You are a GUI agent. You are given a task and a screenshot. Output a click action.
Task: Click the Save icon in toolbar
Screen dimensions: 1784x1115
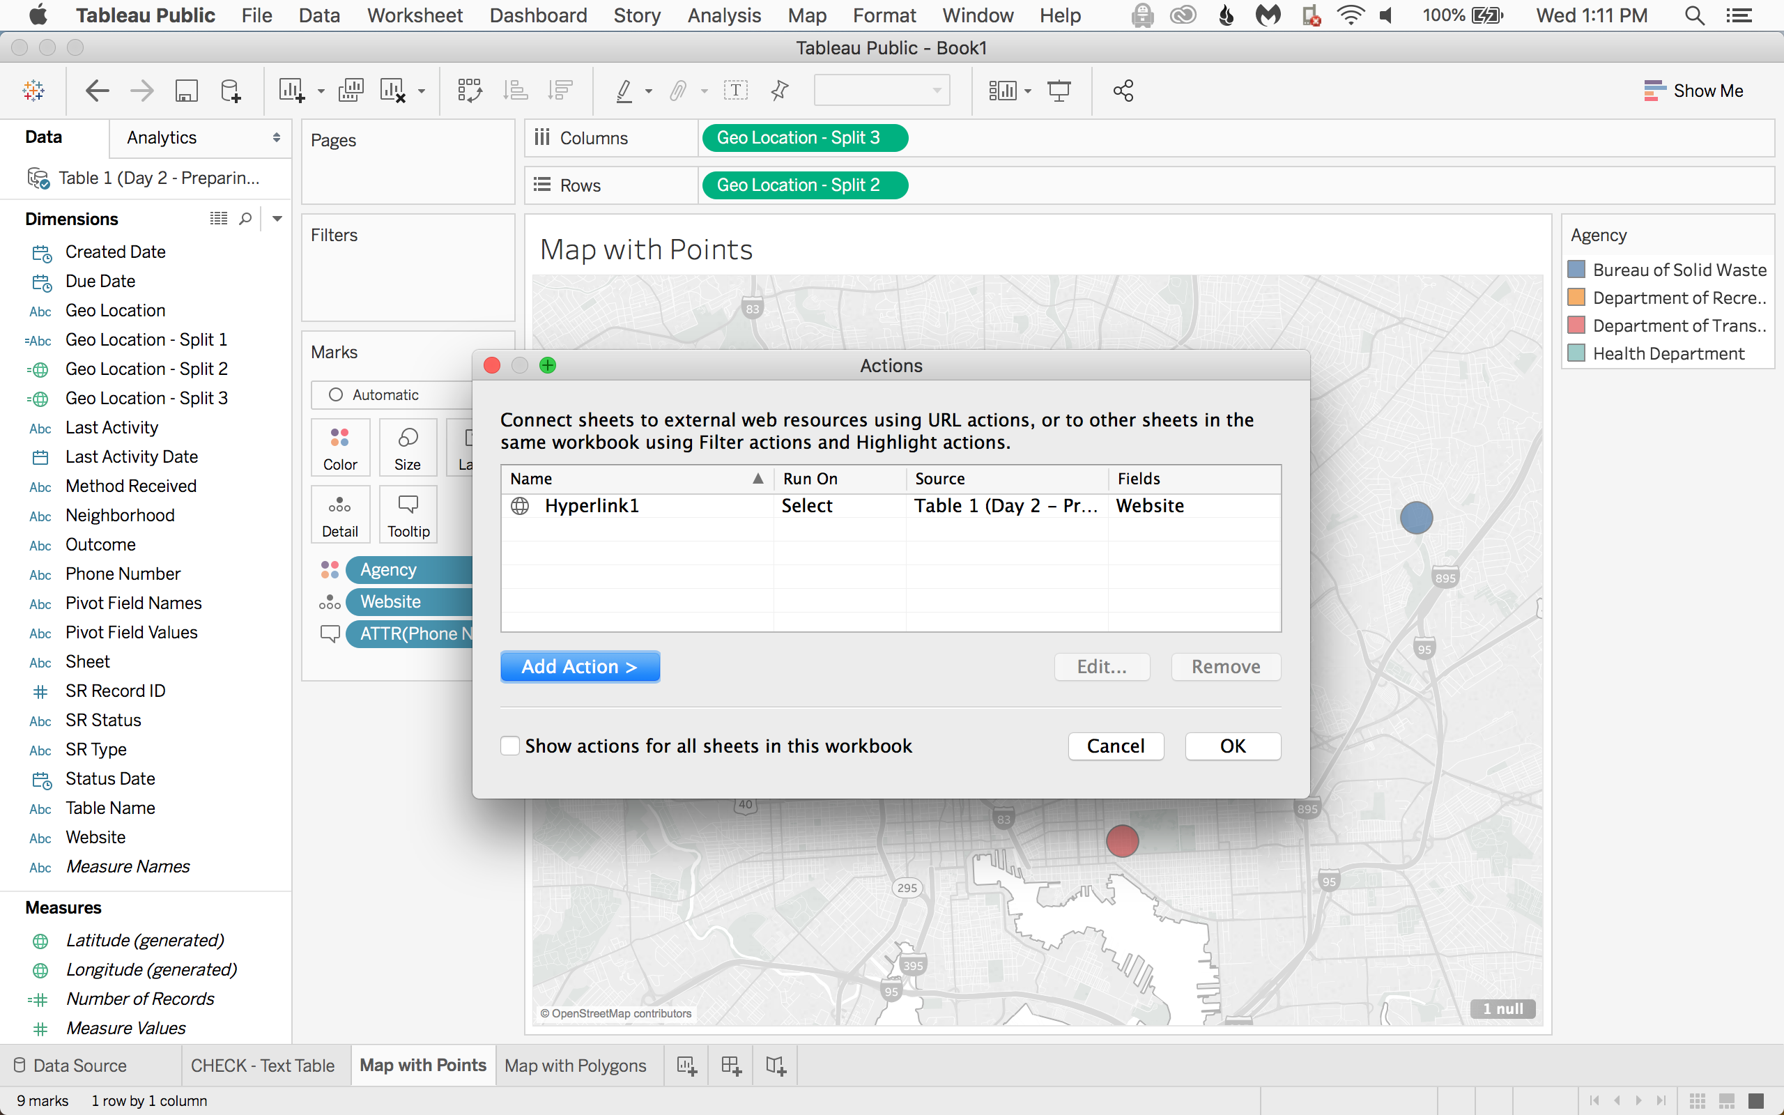pyautogui.click(x=186, y=91)
